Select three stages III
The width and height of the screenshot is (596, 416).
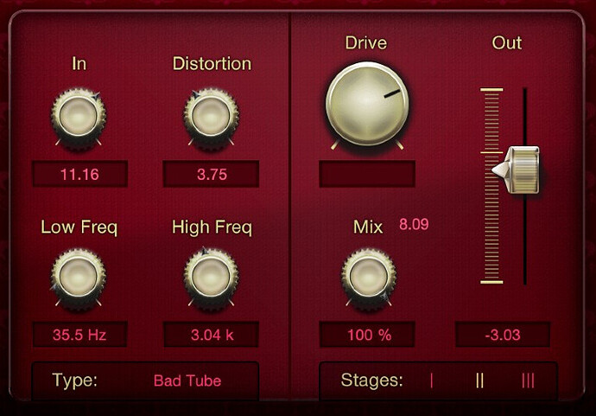(528, 381)
